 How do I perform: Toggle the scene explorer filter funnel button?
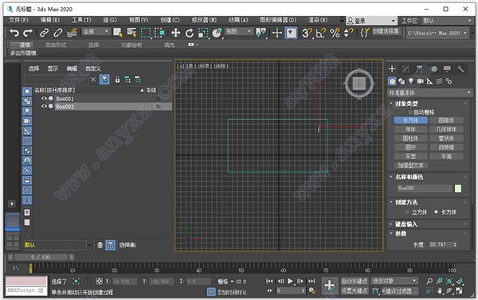pyautogui.click(x=104, y=80)
